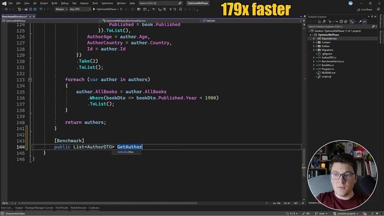The width and height of the screenshot is (384, 216).
Task: Click '.Take(2)' on line 130
Action: pos(87,61)
